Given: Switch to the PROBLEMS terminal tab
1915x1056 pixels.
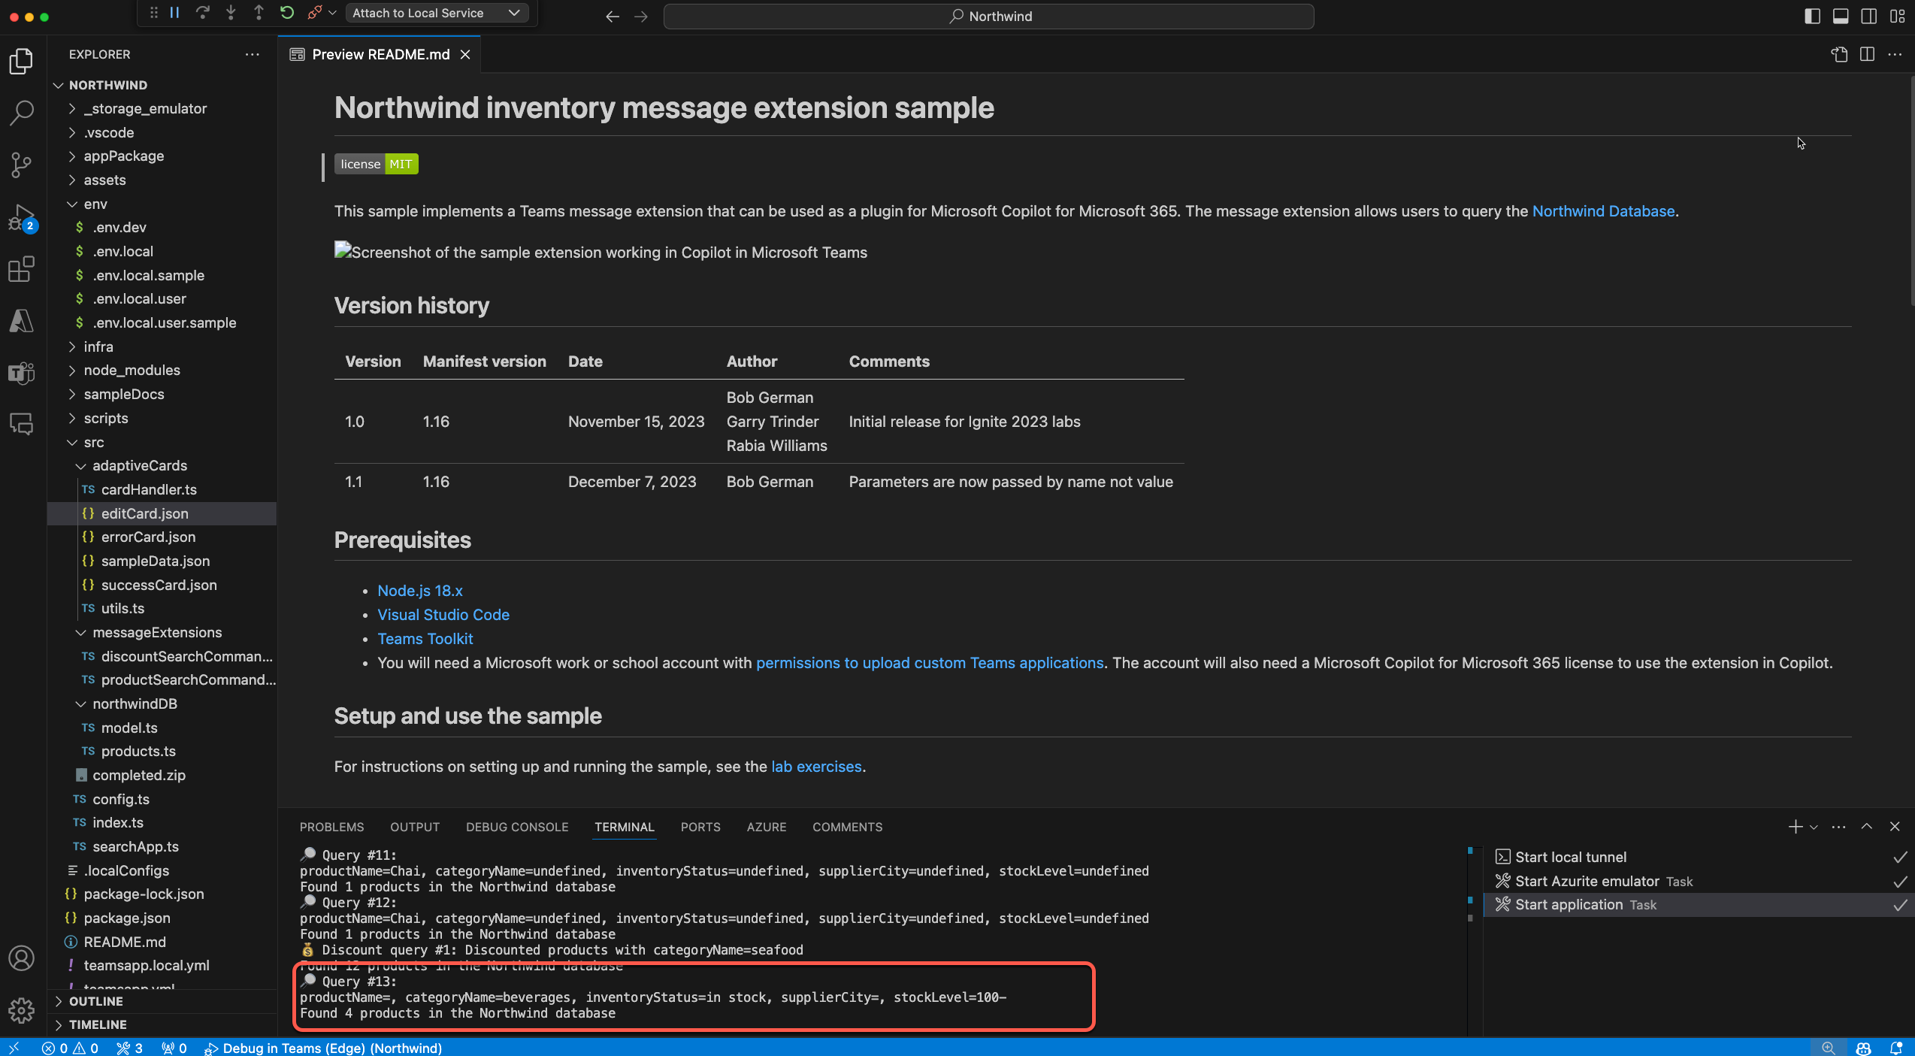Looking at the screenshot, I should (x=330, y=826).
